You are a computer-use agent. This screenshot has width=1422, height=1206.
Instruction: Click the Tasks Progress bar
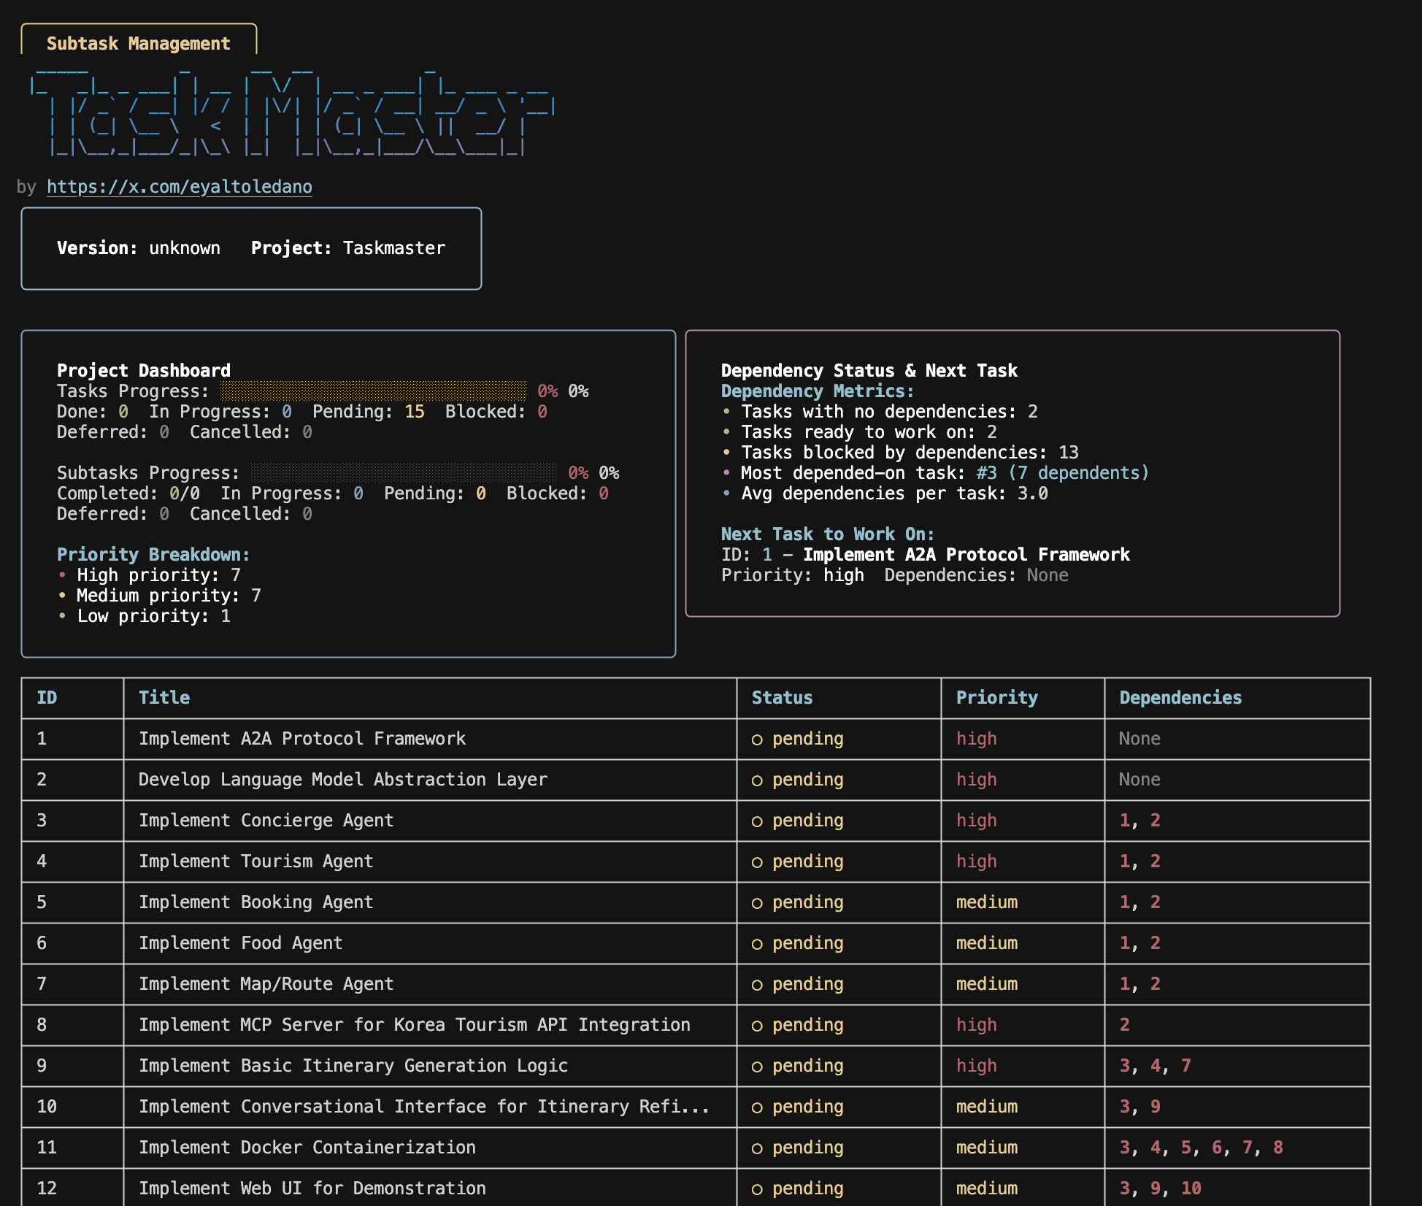point(372,391)
